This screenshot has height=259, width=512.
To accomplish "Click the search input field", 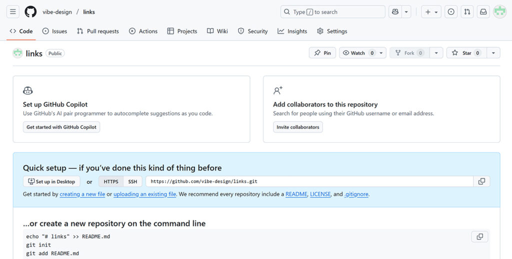I will 332,11.
